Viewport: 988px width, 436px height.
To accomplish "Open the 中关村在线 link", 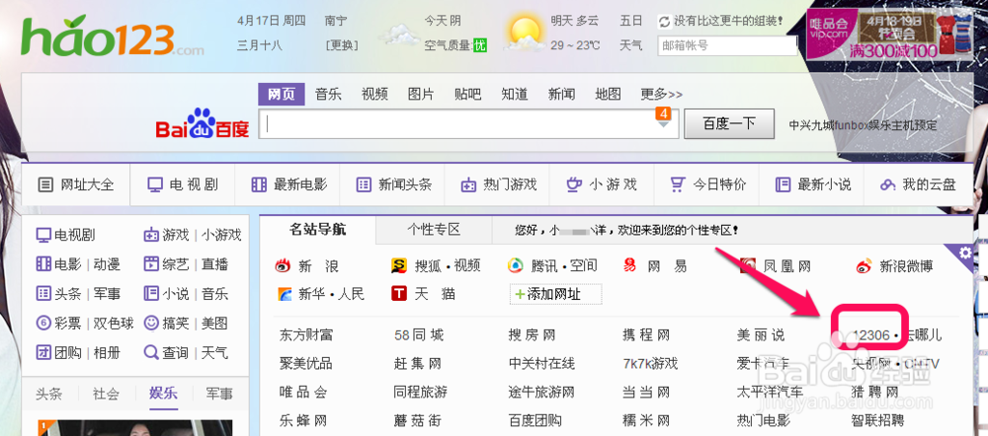I will 541,364.
